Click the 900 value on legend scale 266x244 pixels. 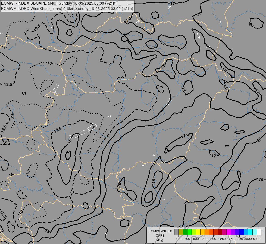[213, 239]
